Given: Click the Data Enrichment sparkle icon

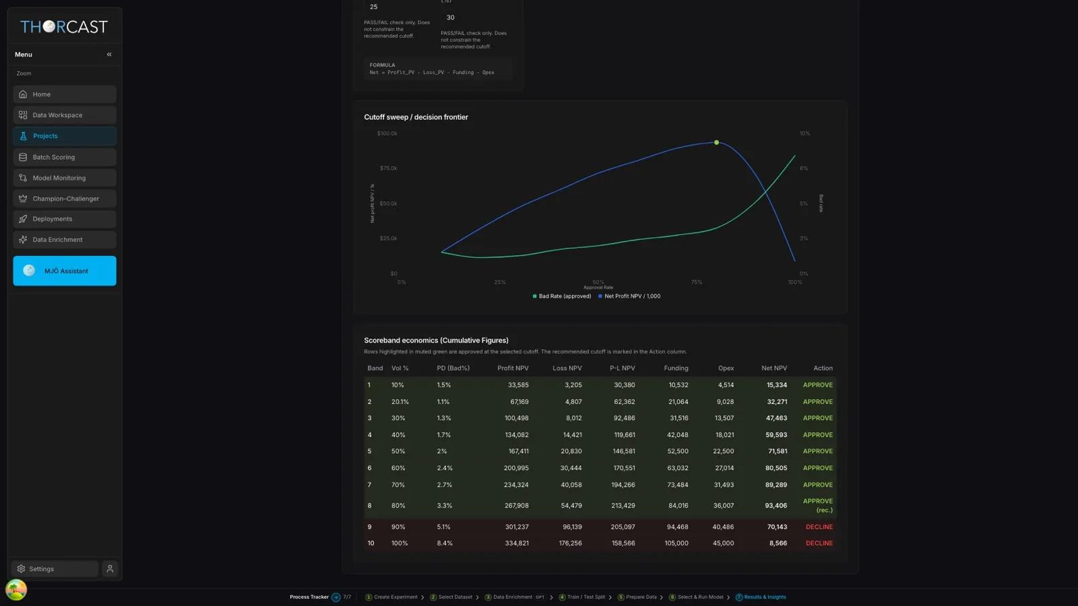Looking at the screenshot, I should 23,240.
